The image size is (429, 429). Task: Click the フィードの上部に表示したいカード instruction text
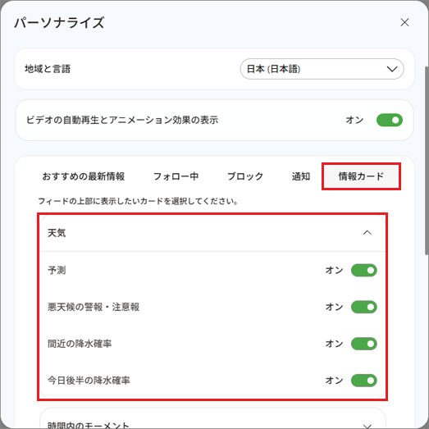point(138,201)
